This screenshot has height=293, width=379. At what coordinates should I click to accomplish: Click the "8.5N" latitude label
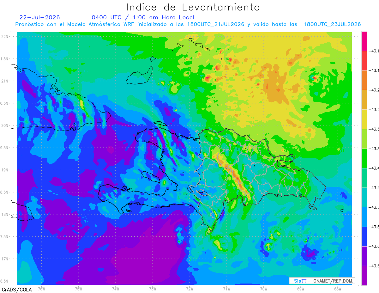(5, 192)
